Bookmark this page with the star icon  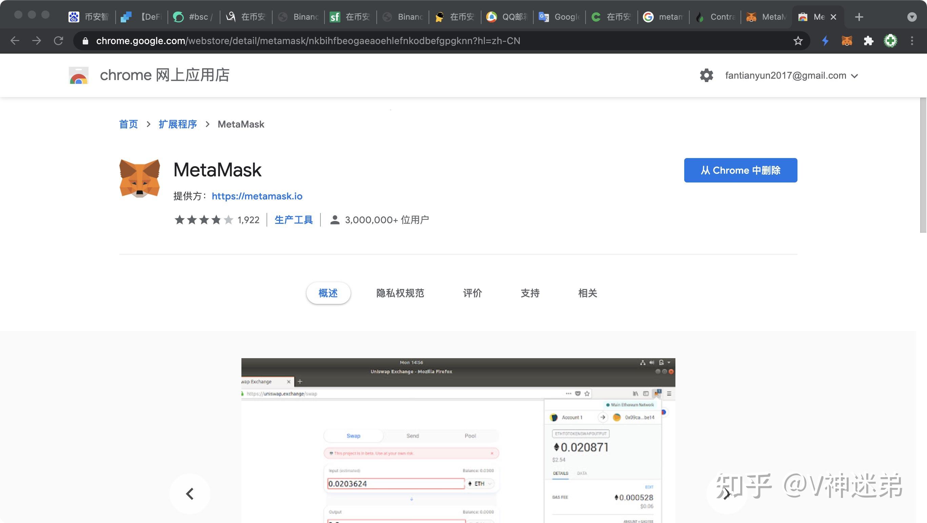(x=798, y=41)
